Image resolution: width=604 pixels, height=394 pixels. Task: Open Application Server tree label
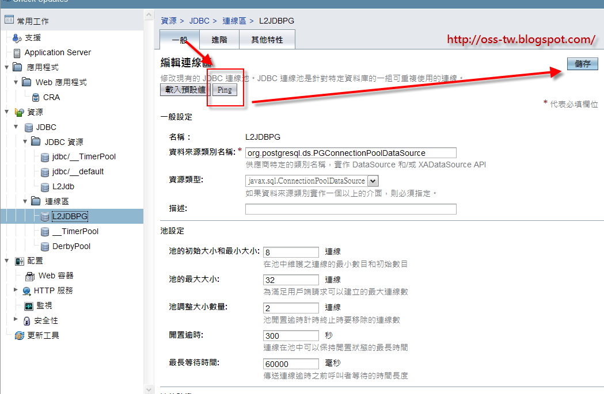[58, 53]
